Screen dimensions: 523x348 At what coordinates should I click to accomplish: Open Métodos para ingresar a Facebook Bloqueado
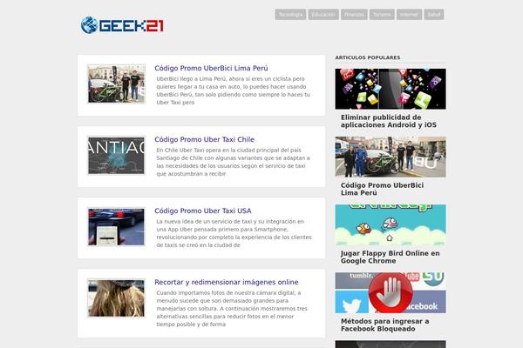click(x=385, y=325)
